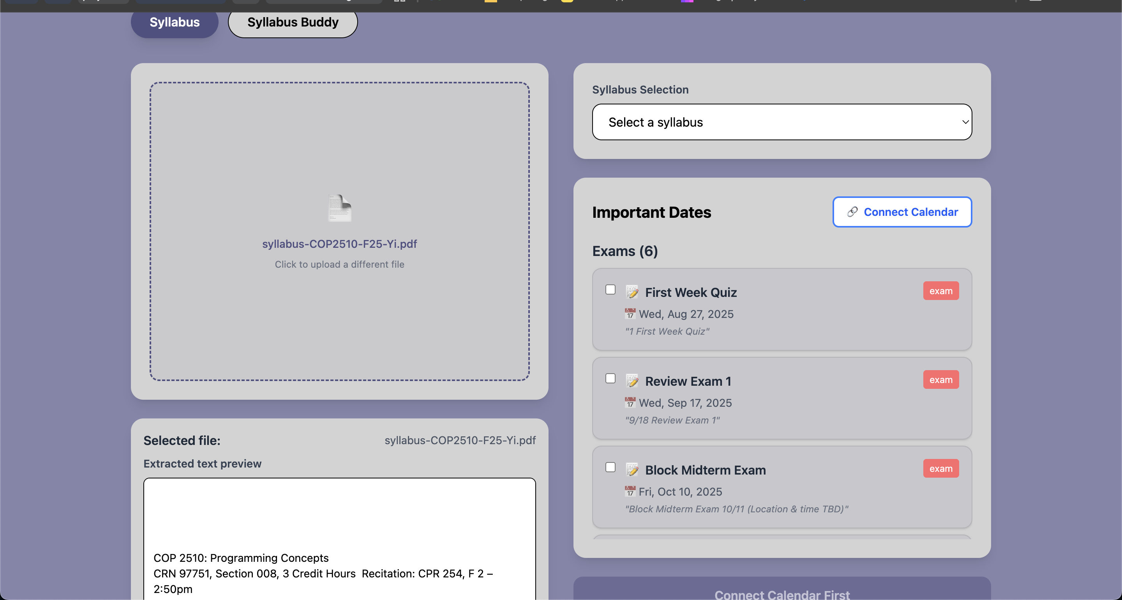This screenshot has height=600, width=1122.
Task: Open the Select a syllabus dropdown
Action: pyautogui.click(x=782, y=122)
